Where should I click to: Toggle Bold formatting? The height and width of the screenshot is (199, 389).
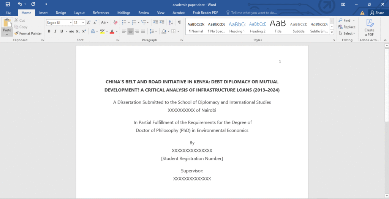pyautogui.click(x=49, y=31)
